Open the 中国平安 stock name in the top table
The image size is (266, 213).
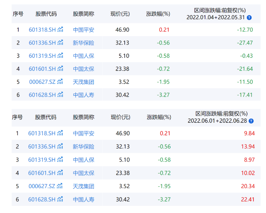click(83, 30)
